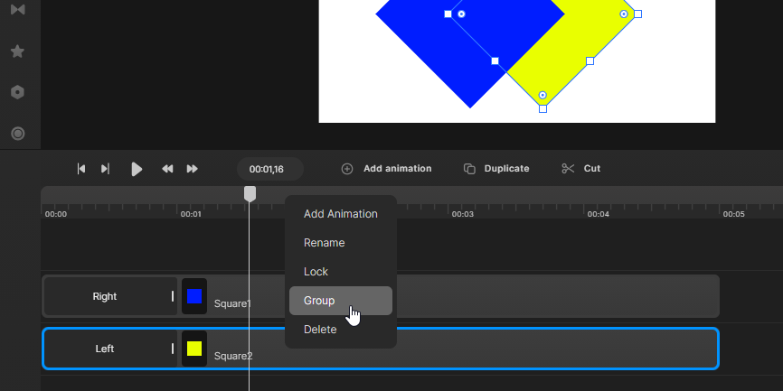Viewport: 783px width, 391px height.
Task: Click the bottom-right edge midpoint handle
Action: point(590,61)
